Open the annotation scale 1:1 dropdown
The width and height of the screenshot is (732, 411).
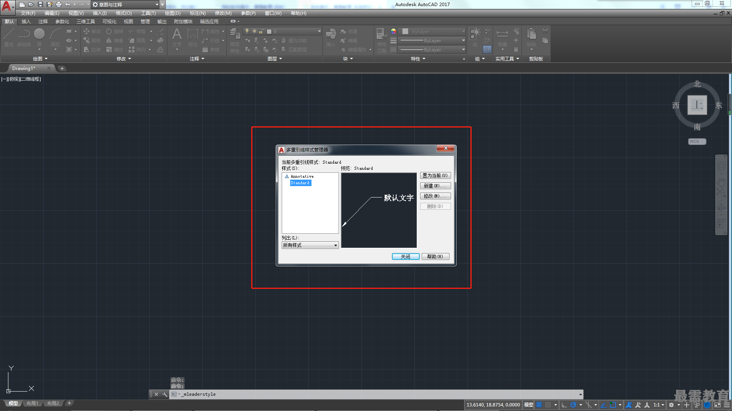coord(658,405)
